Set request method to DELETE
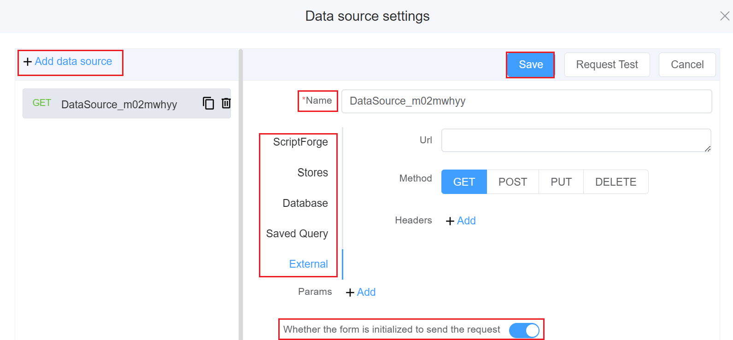The width and height of the screenshot is (733, 340). pos(616,182)
